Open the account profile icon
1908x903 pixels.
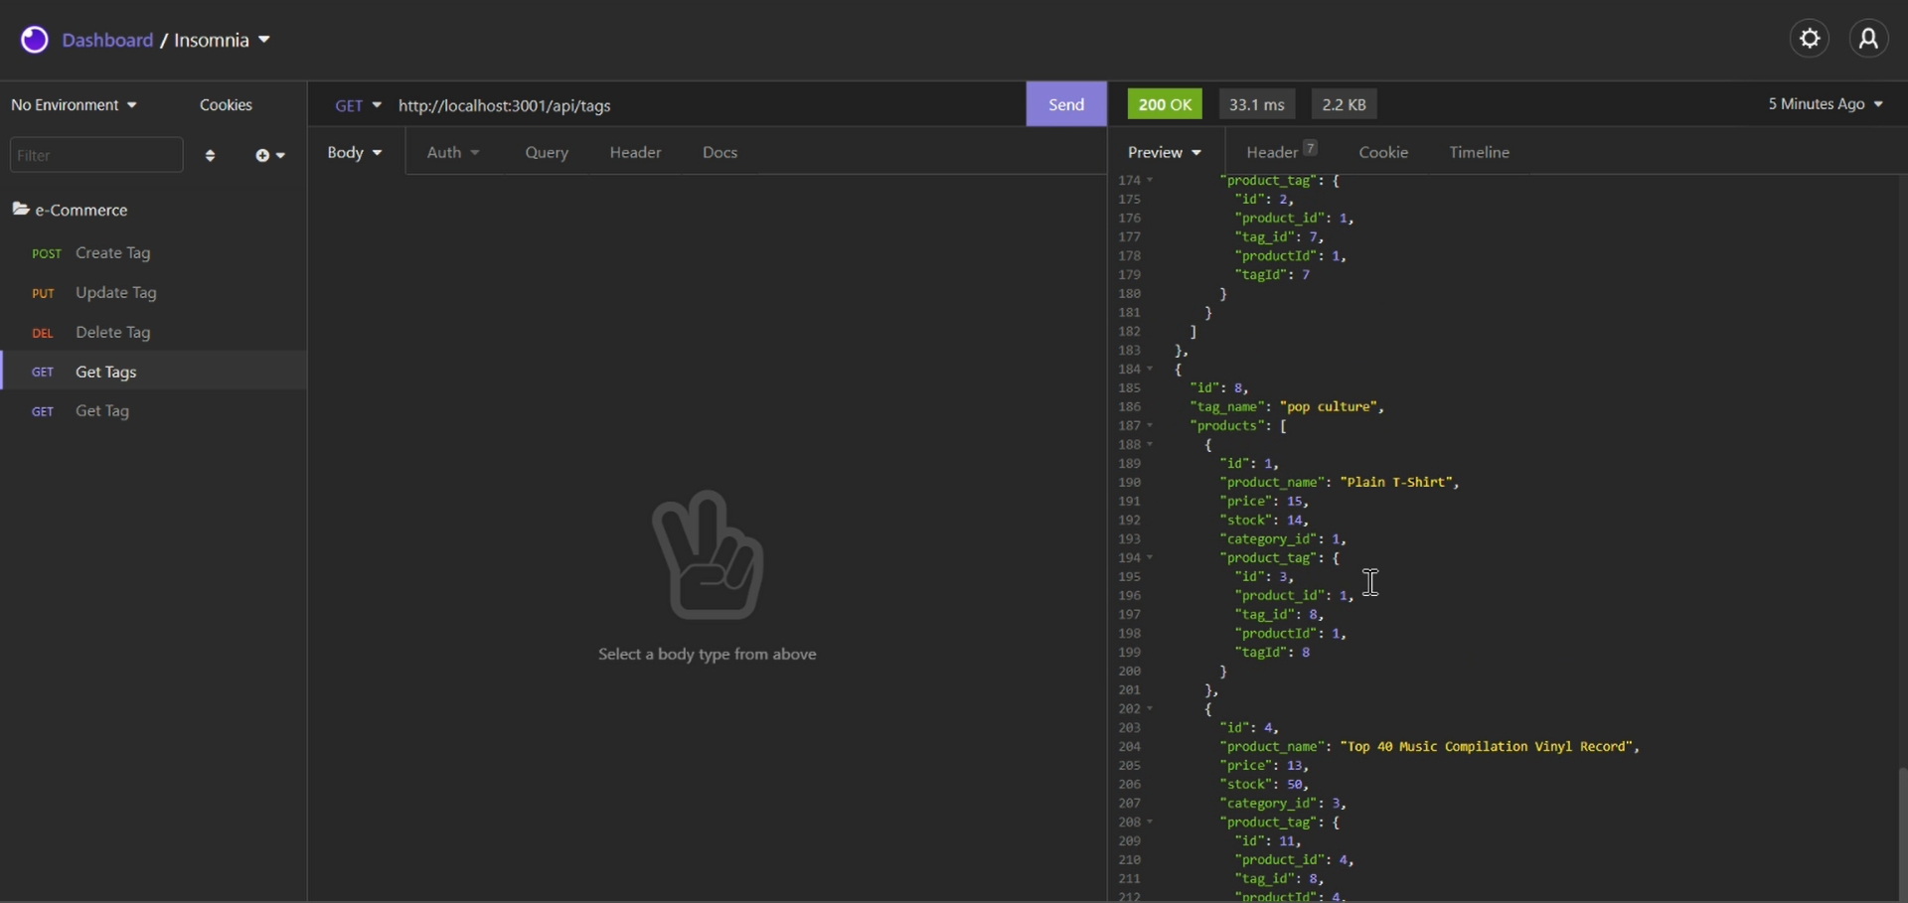click(x=1869, y=38)
